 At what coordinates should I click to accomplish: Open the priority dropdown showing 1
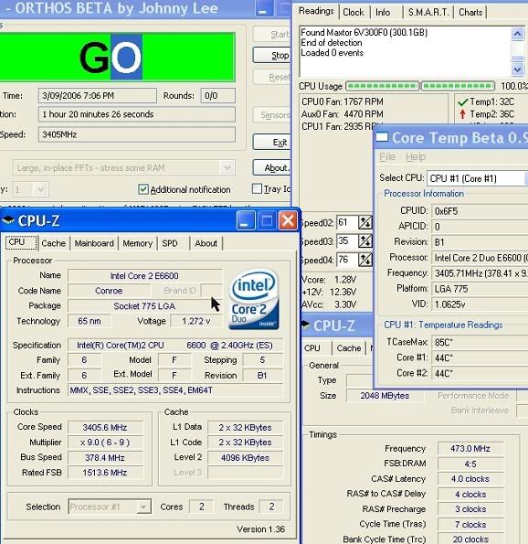tap(40, 190)
